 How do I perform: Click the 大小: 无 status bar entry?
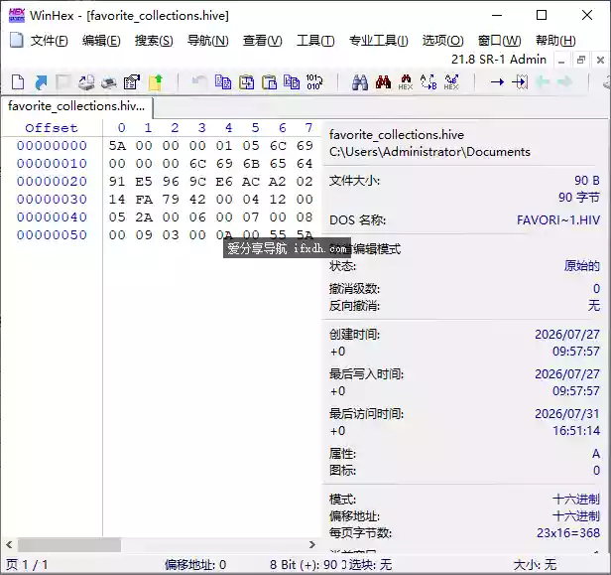(x=535, y=565)
